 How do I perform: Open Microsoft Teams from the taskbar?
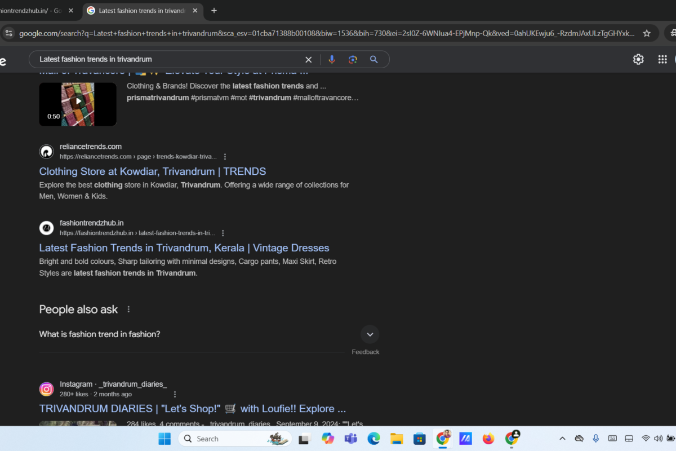pos(351,439)
